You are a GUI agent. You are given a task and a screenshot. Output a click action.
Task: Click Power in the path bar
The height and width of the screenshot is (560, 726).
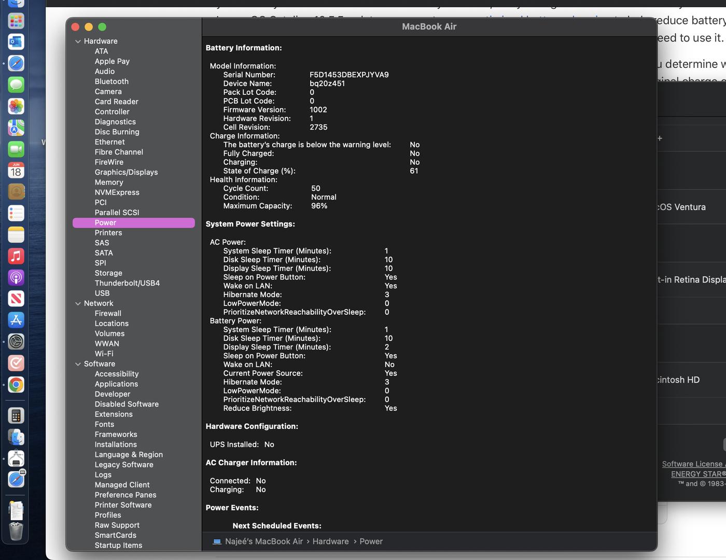pos(371,541)
